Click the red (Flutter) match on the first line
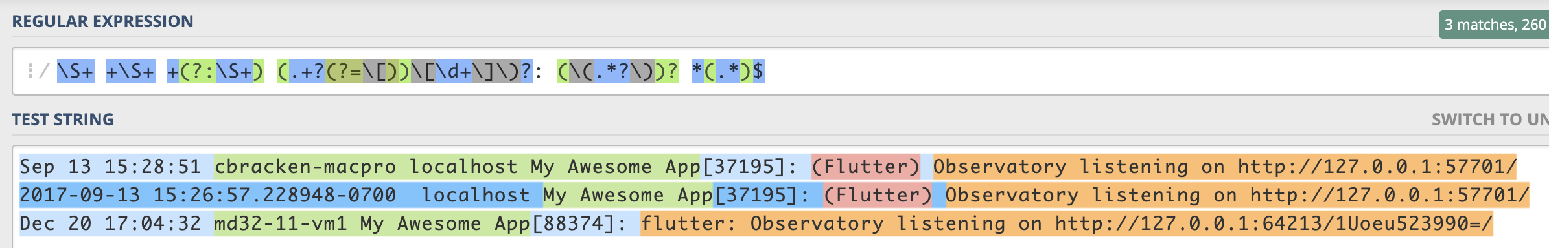The image size is (1549, 248). click(865, 167)
